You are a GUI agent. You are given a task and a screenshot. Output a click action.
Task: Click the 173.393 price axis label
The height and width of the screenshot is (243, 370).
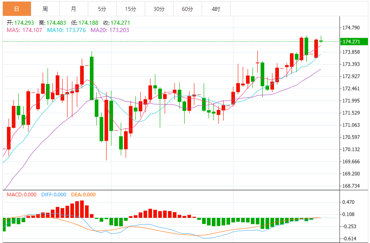coord(351,64)
